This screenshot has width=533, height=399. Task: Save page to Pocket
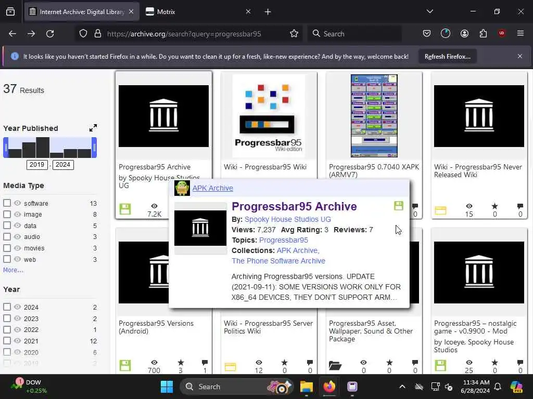pyautogui.click(x=427, y=34)
